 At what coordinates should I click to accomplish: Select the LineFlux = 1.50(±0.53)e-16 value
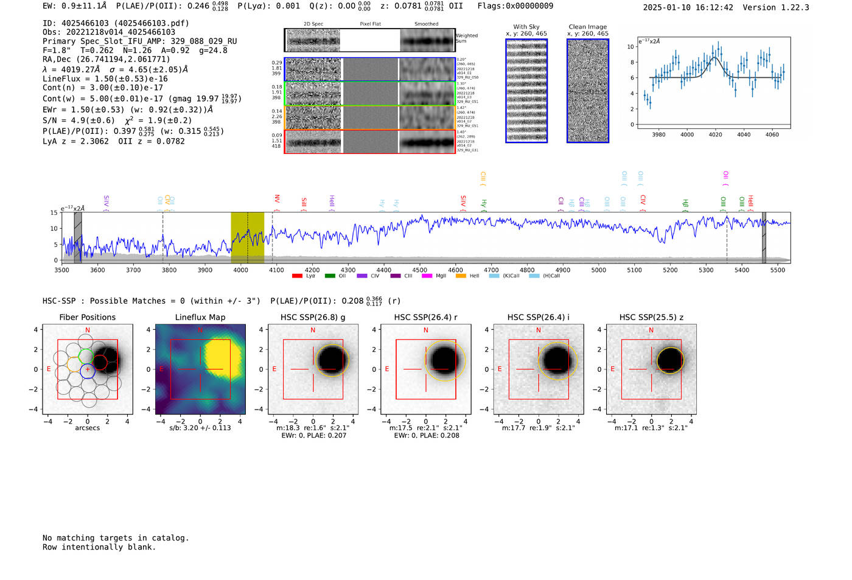coord(105,79)
